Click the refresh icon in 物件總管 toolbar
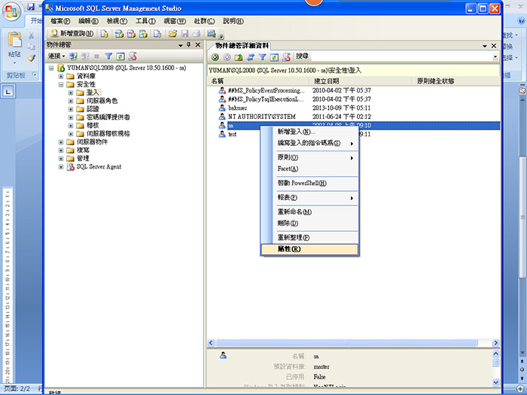 120,56
